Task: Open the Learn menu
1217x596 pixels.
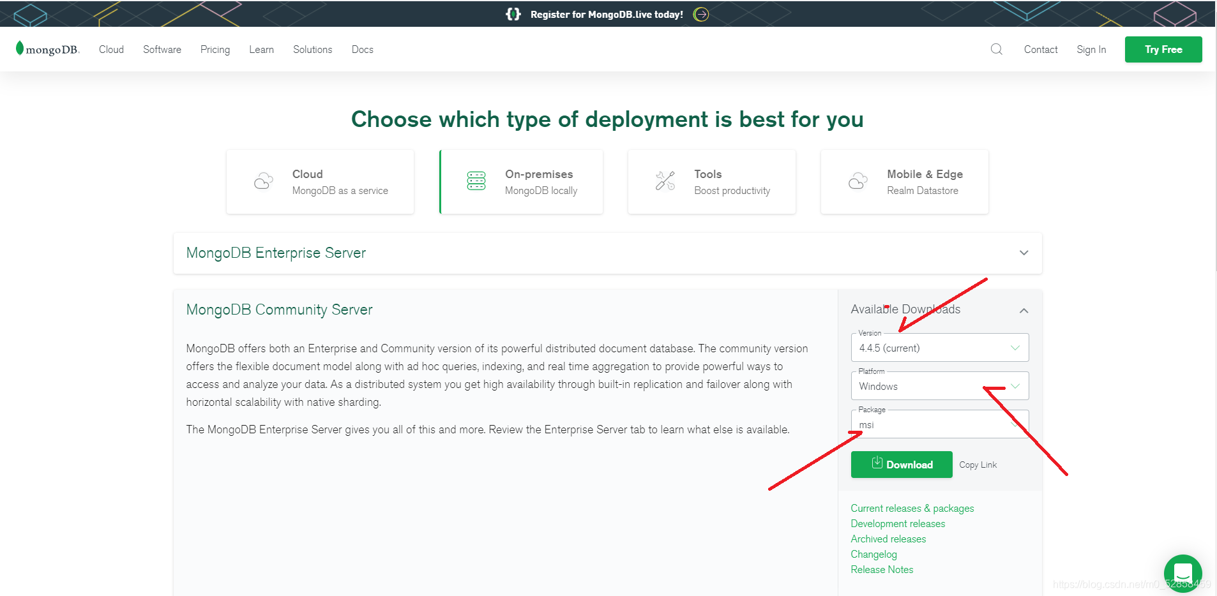Action: point(261,49)
